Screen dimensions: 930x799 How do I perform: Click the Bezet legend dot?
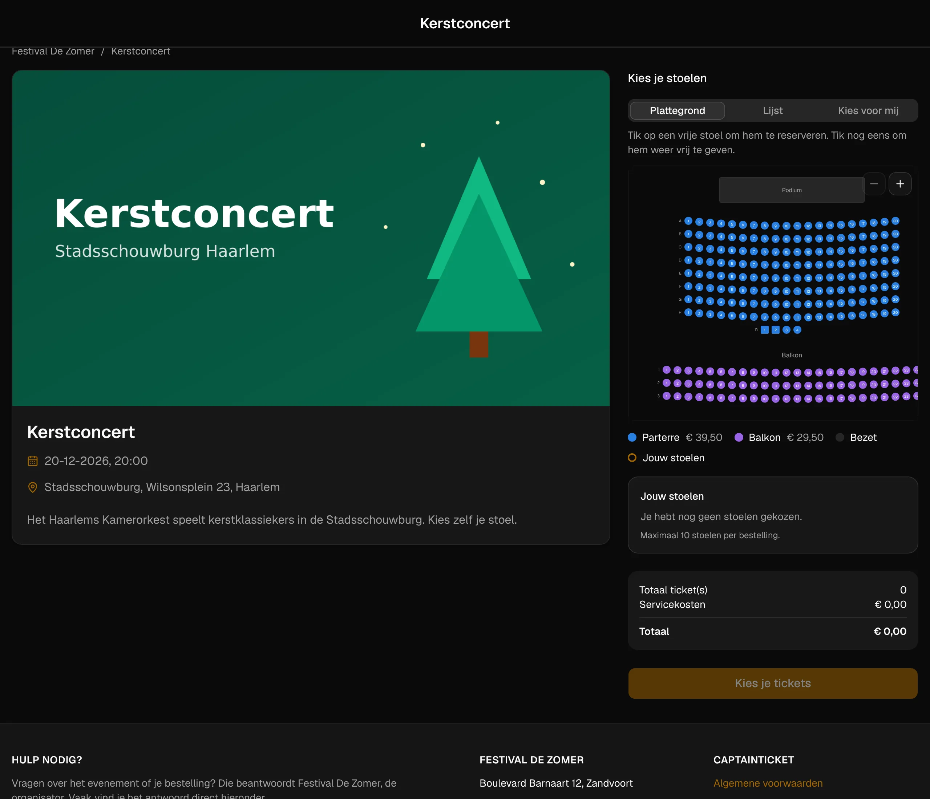(840, 437)
